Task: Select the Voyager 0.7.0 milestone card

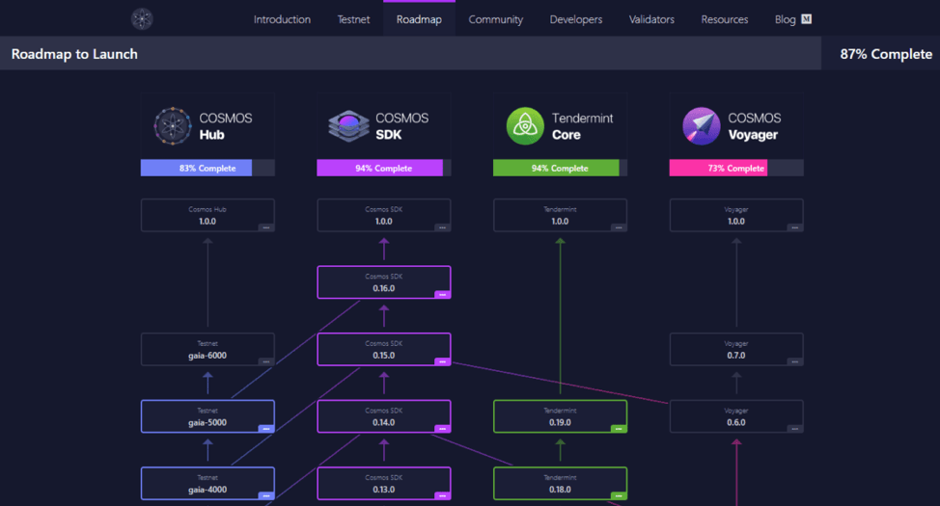Action: tap(736, 350)
